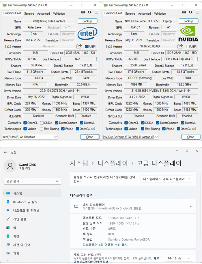
Task: Toggle OpenCL checkbox in Intel window
Action: (x=25, y=123)
